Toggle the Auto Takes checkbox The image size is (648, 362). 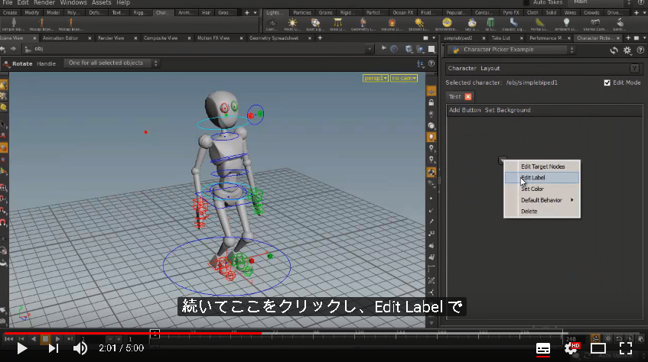click(527, 2)
